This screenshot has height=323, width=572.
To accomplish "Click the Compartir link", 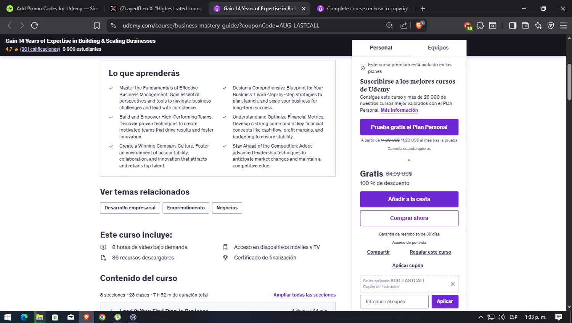I will pos(378,252).
